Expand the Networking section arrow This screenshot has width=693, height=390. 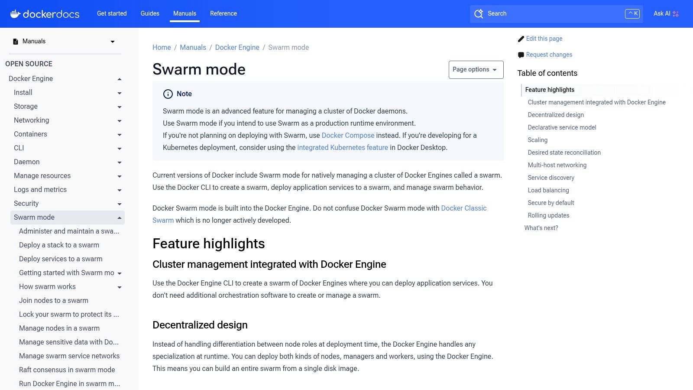click(x=120, y=120)
